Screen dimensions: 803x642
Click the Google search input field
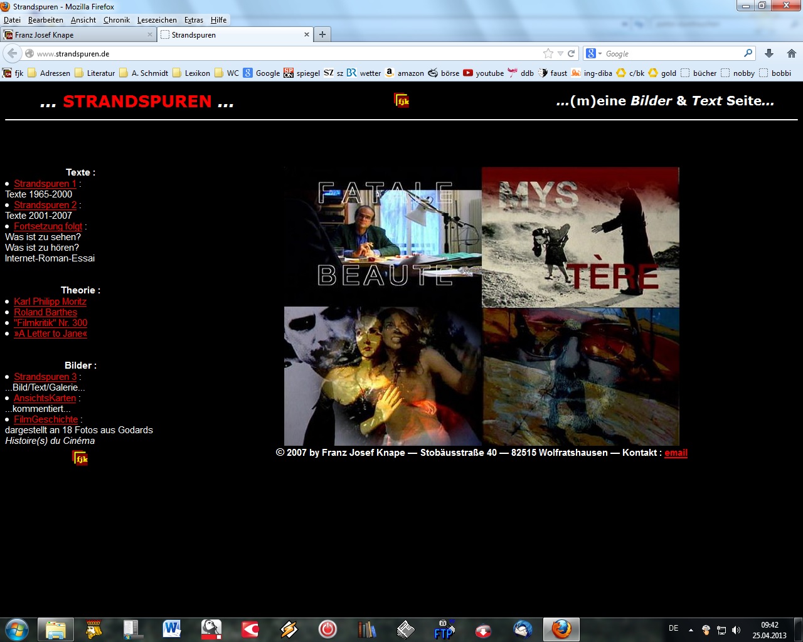tap(673, 53)
